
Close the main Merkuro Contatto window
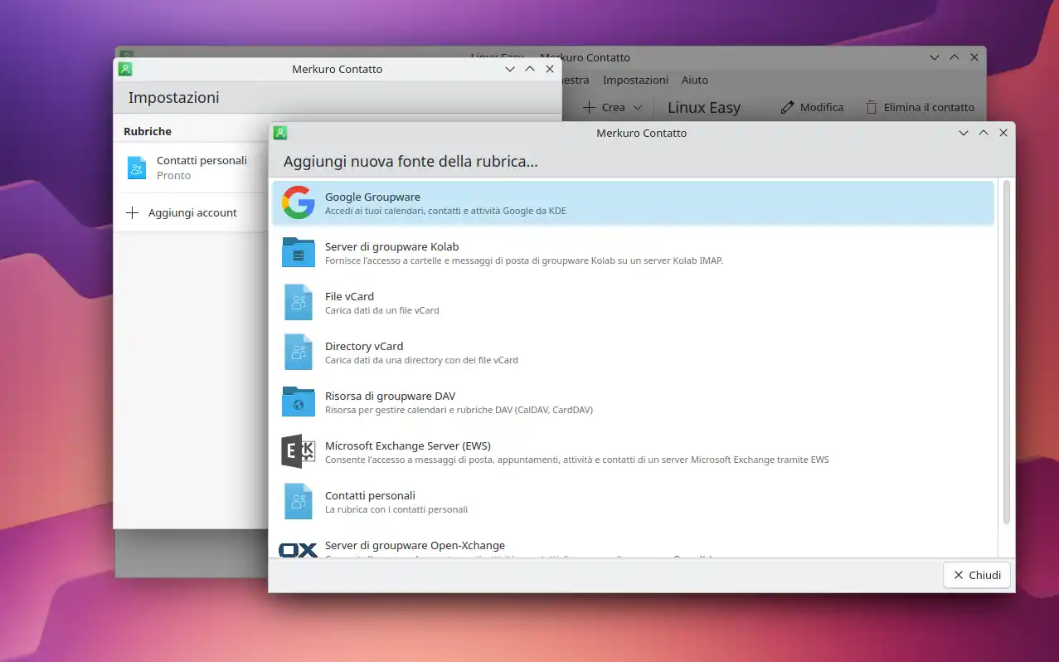pos(974,57)
